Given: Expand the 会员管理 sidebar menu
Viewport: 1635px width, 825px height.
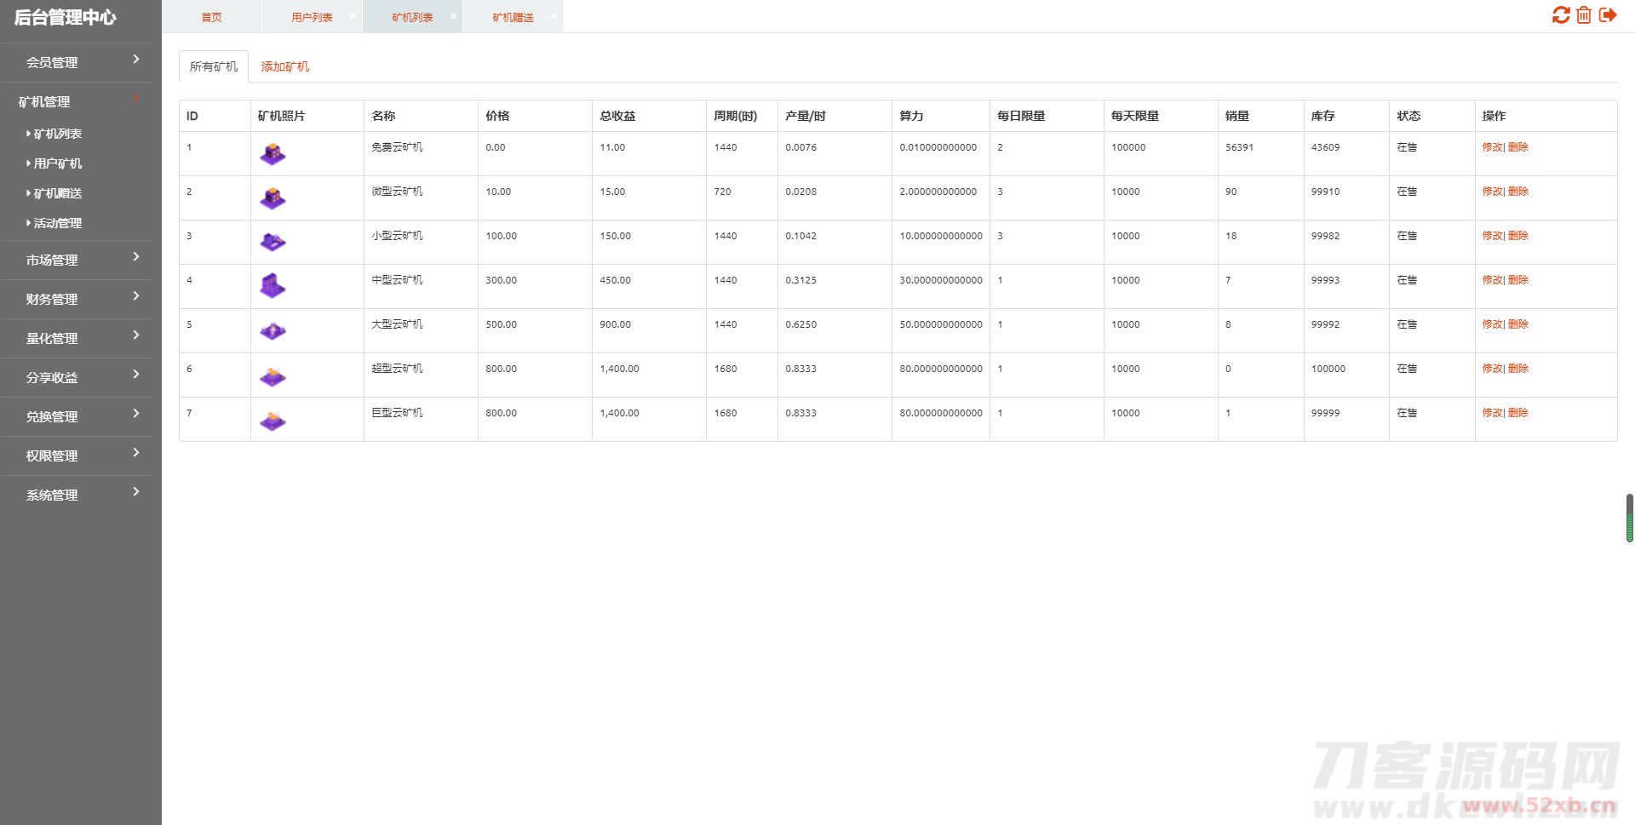Looking at the screenshot, I should [x=77, y=62].
